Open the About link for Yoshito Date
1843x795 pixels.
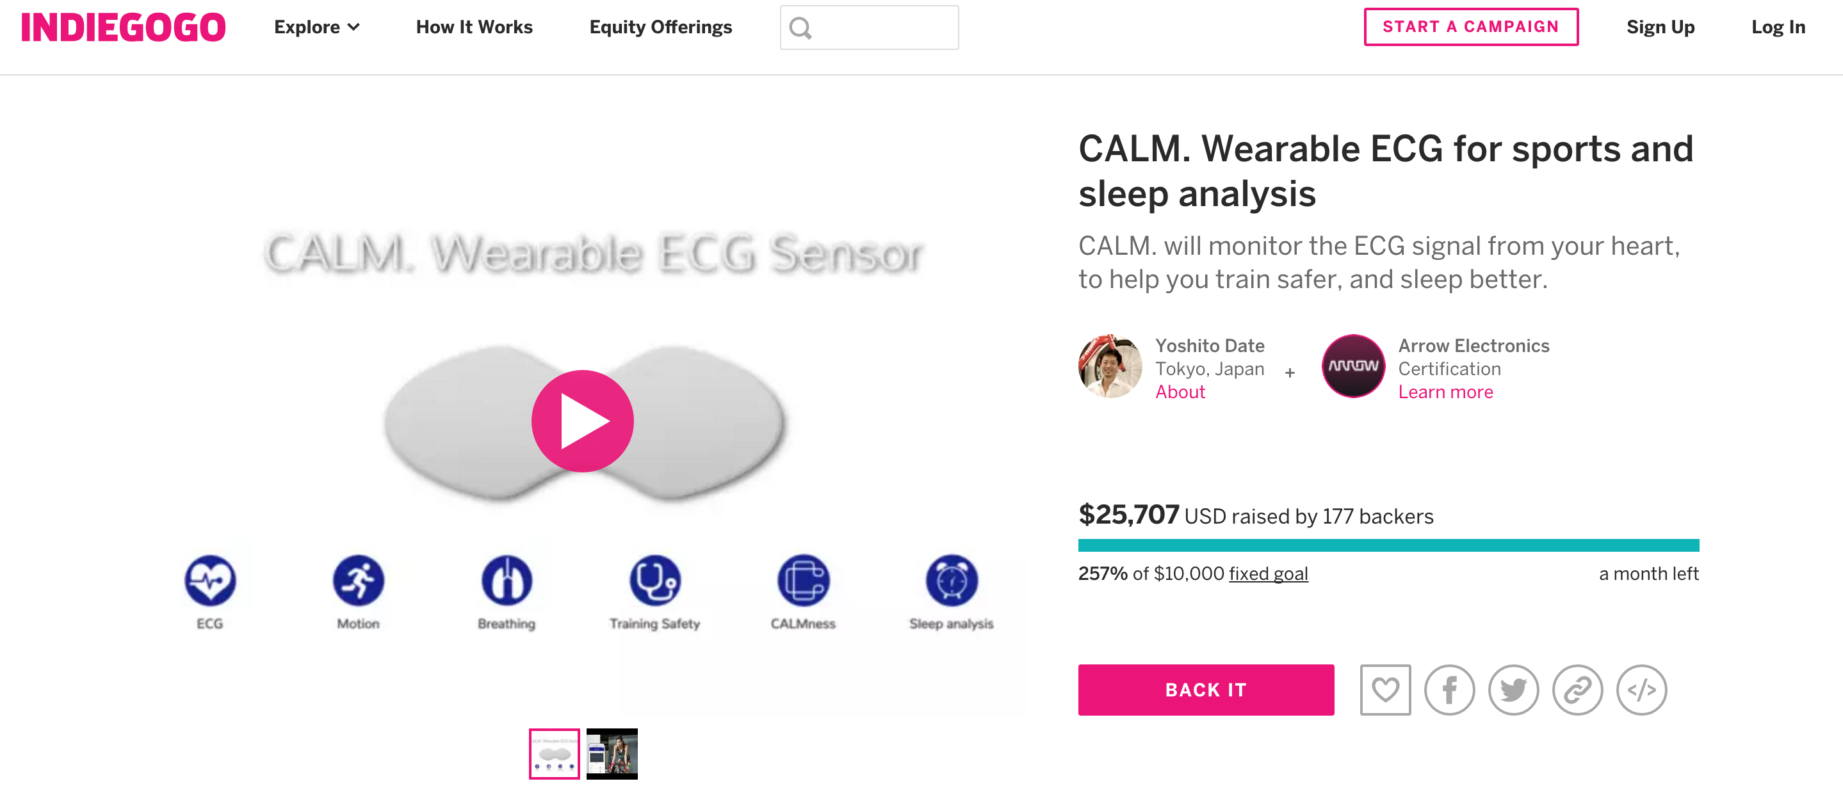tap(1180, 392)
